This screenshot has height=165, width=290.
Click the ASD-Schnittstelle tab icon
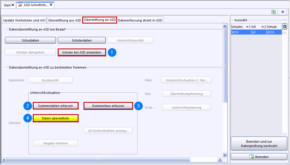pos(21,5)
